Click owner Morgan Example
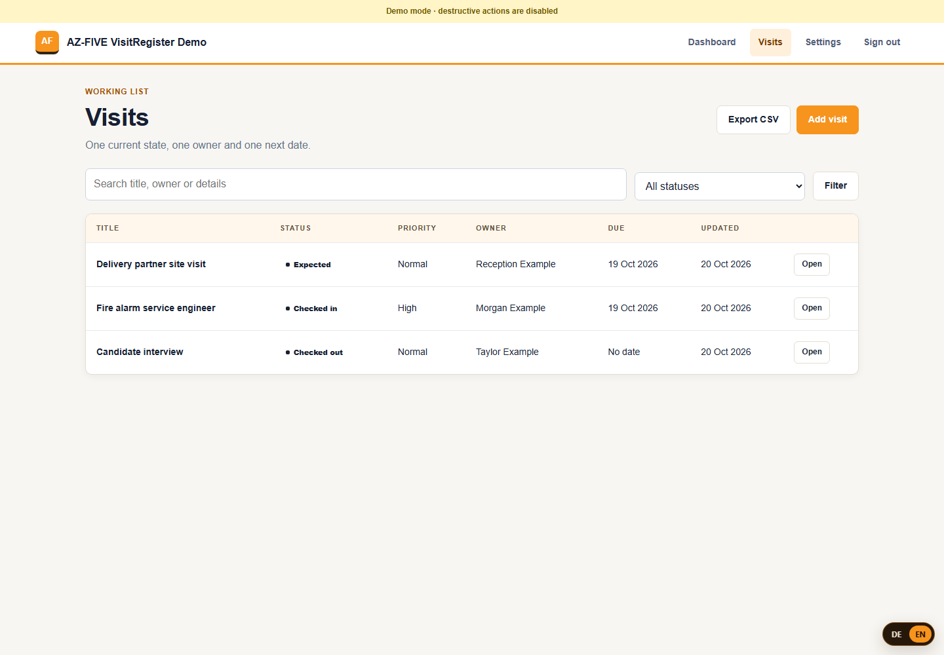Screen dimensions: 944x655 coord(511,309)
